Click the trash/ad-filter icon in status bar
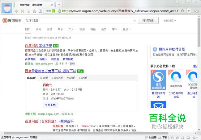Screen dimensions: 201x140 [177, 138]
